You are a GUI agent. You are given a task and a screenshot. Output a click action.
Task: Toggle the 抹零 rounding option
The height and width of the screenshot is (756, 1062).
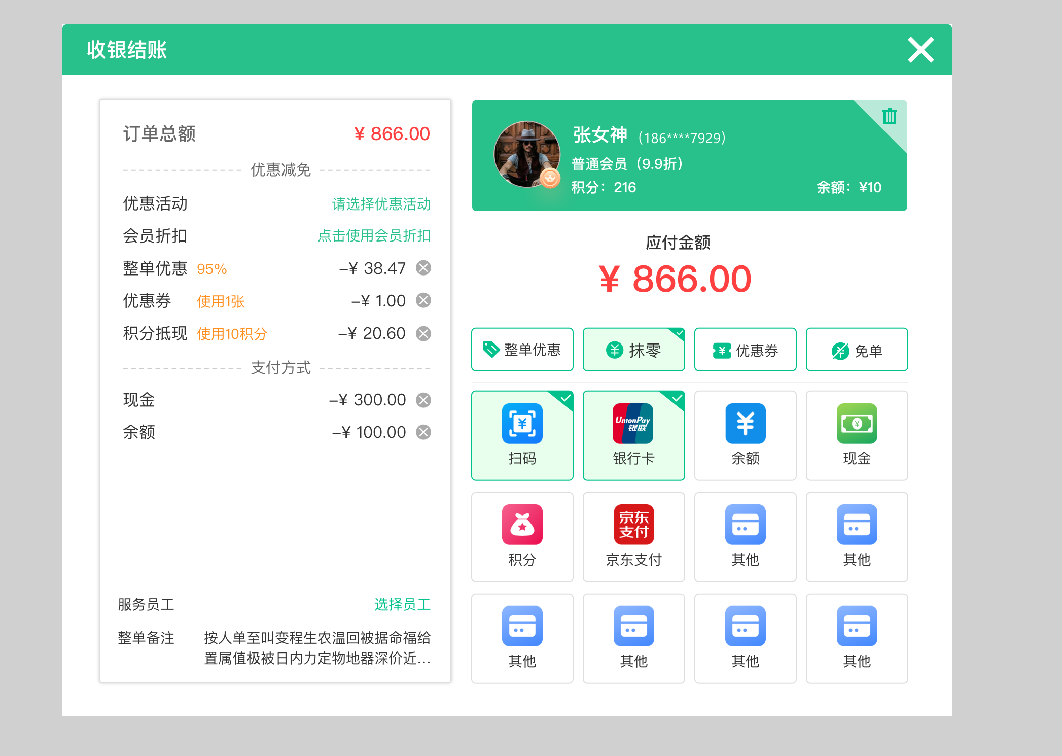(633, 349)
